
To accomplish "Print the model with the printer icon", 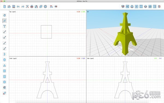I will (x=132, y=7).
